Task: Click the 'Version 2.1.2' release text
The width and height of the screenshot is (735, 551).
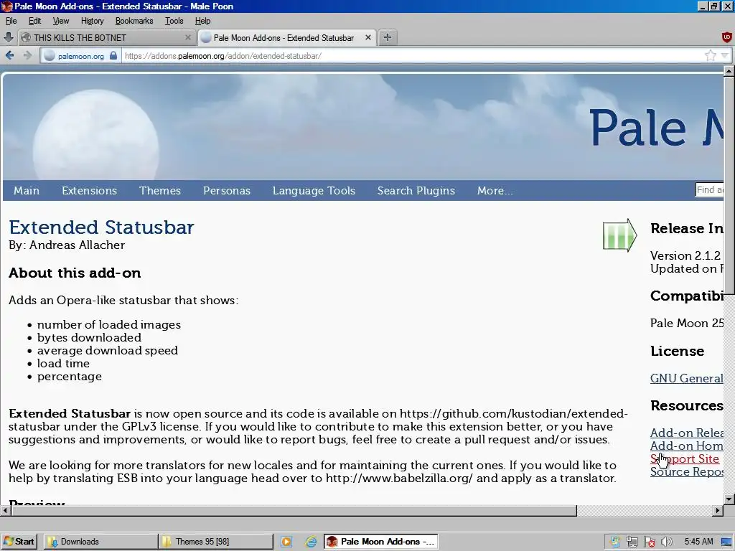Action: click(685, 255)
